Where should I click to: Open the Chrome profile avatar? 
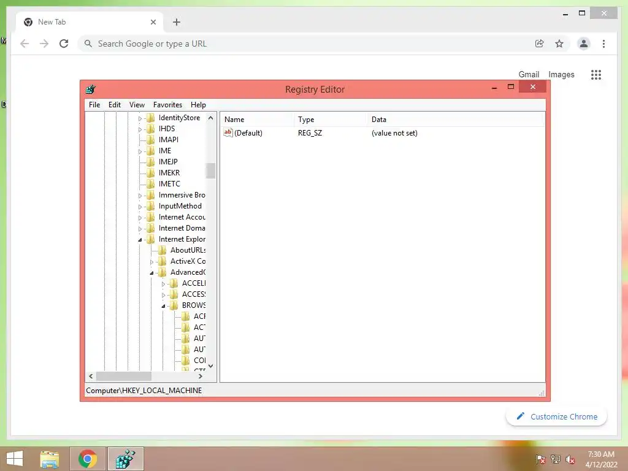[584, 44]
